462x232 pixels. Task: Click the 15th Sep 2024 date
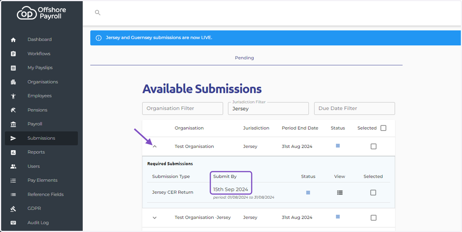pyautogui.click(x=231, y=189)
